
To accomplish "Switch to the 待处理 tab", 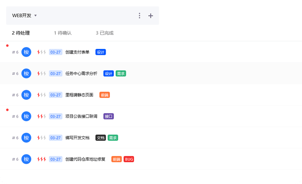I will tap(21, 33).
